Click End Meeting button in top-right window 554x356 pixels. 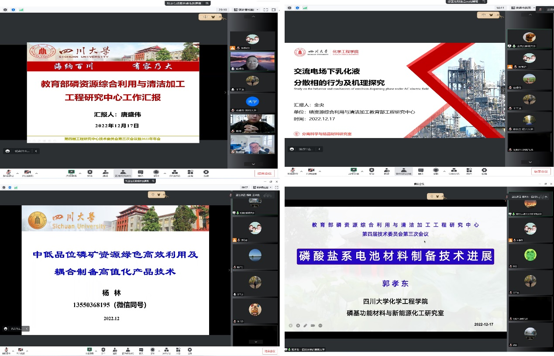pos(540,172)
